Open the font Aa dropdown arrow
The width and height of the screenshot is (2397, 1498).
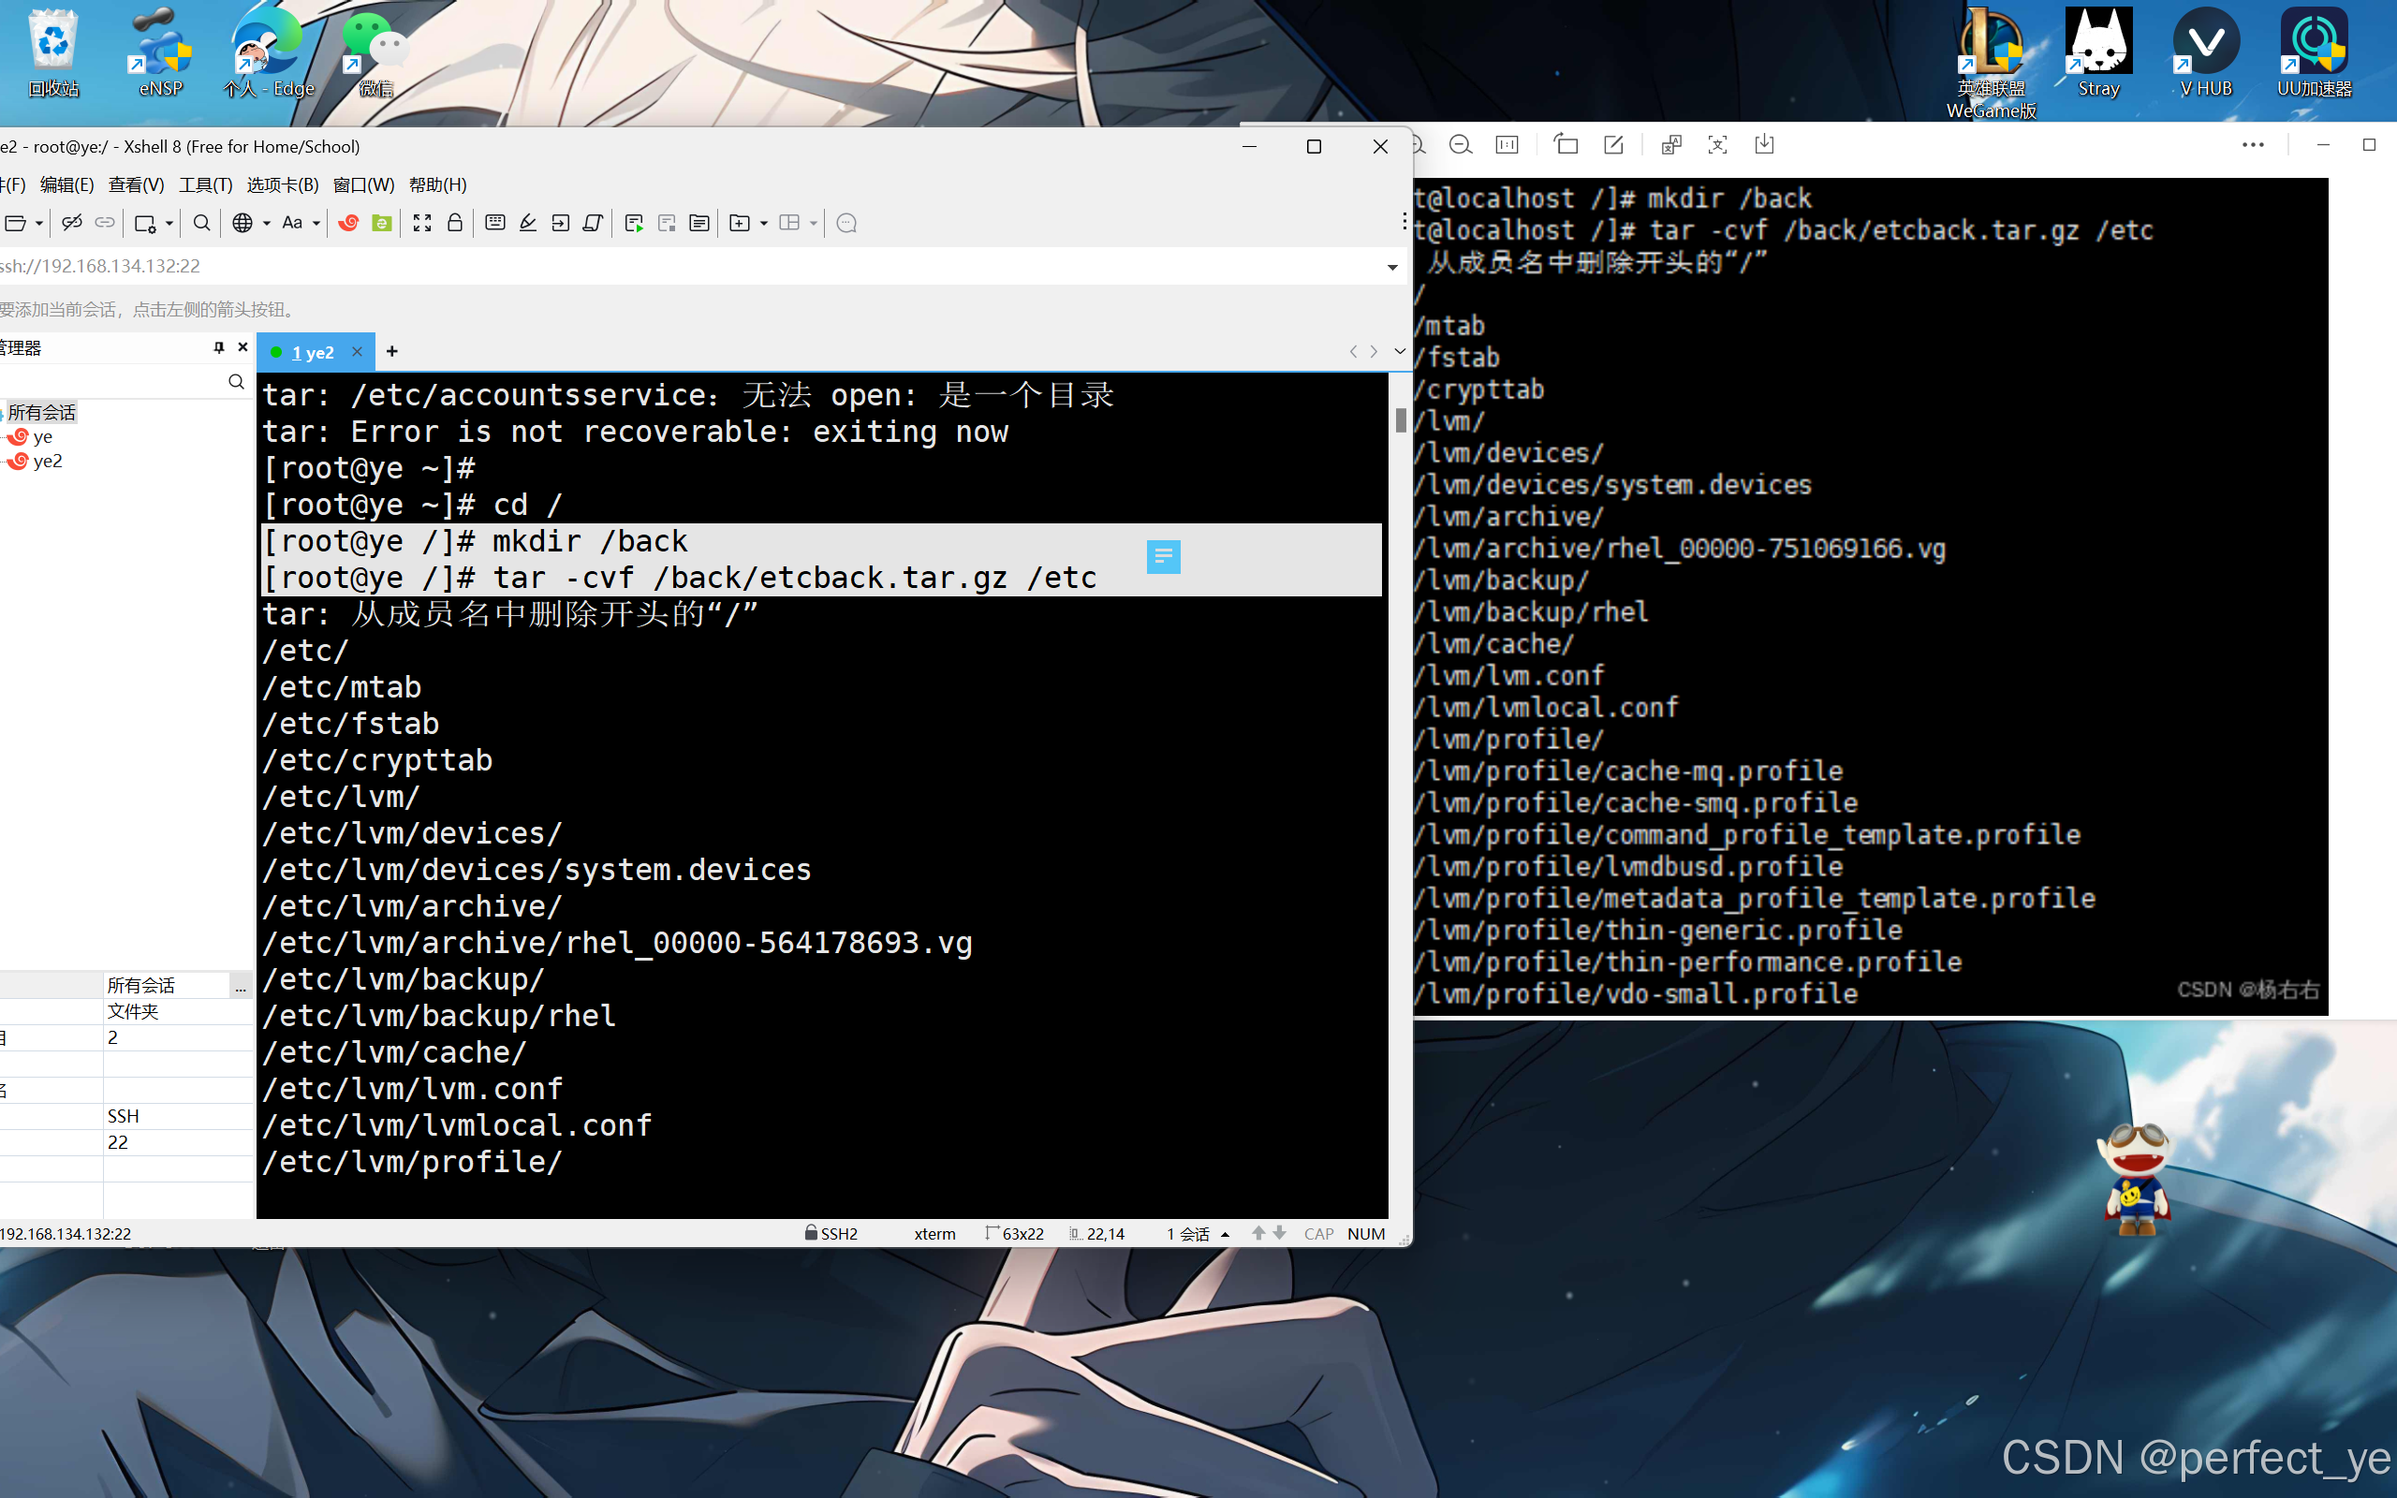tap(316, 224)
